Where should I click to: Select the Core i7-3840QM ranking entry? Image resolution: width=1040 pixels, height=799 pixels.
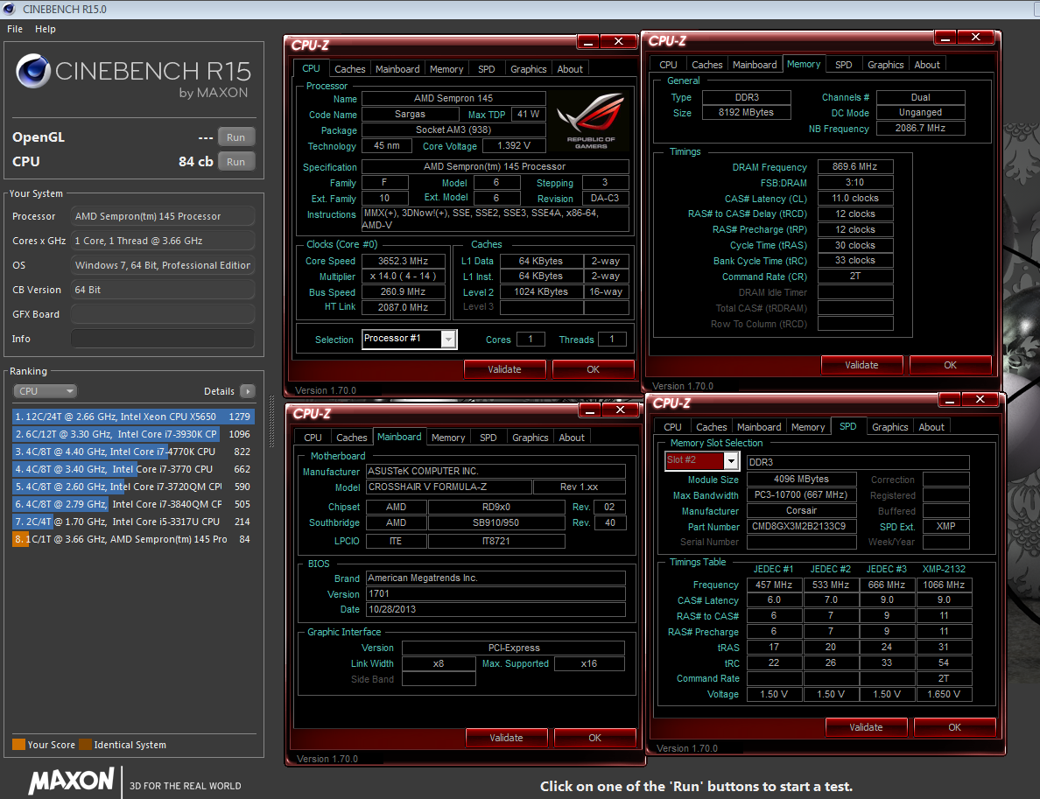click(x=133, y=504)
